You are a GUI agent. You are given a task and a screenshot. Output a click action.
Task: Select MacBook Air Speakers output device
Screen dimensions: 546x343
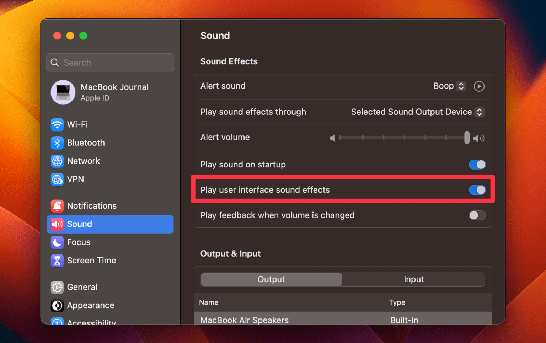pyautogui.click(x=244, y=320)
